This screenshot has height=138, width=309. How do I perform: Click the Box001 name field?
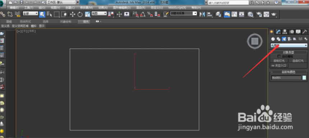tap(286, 78)
